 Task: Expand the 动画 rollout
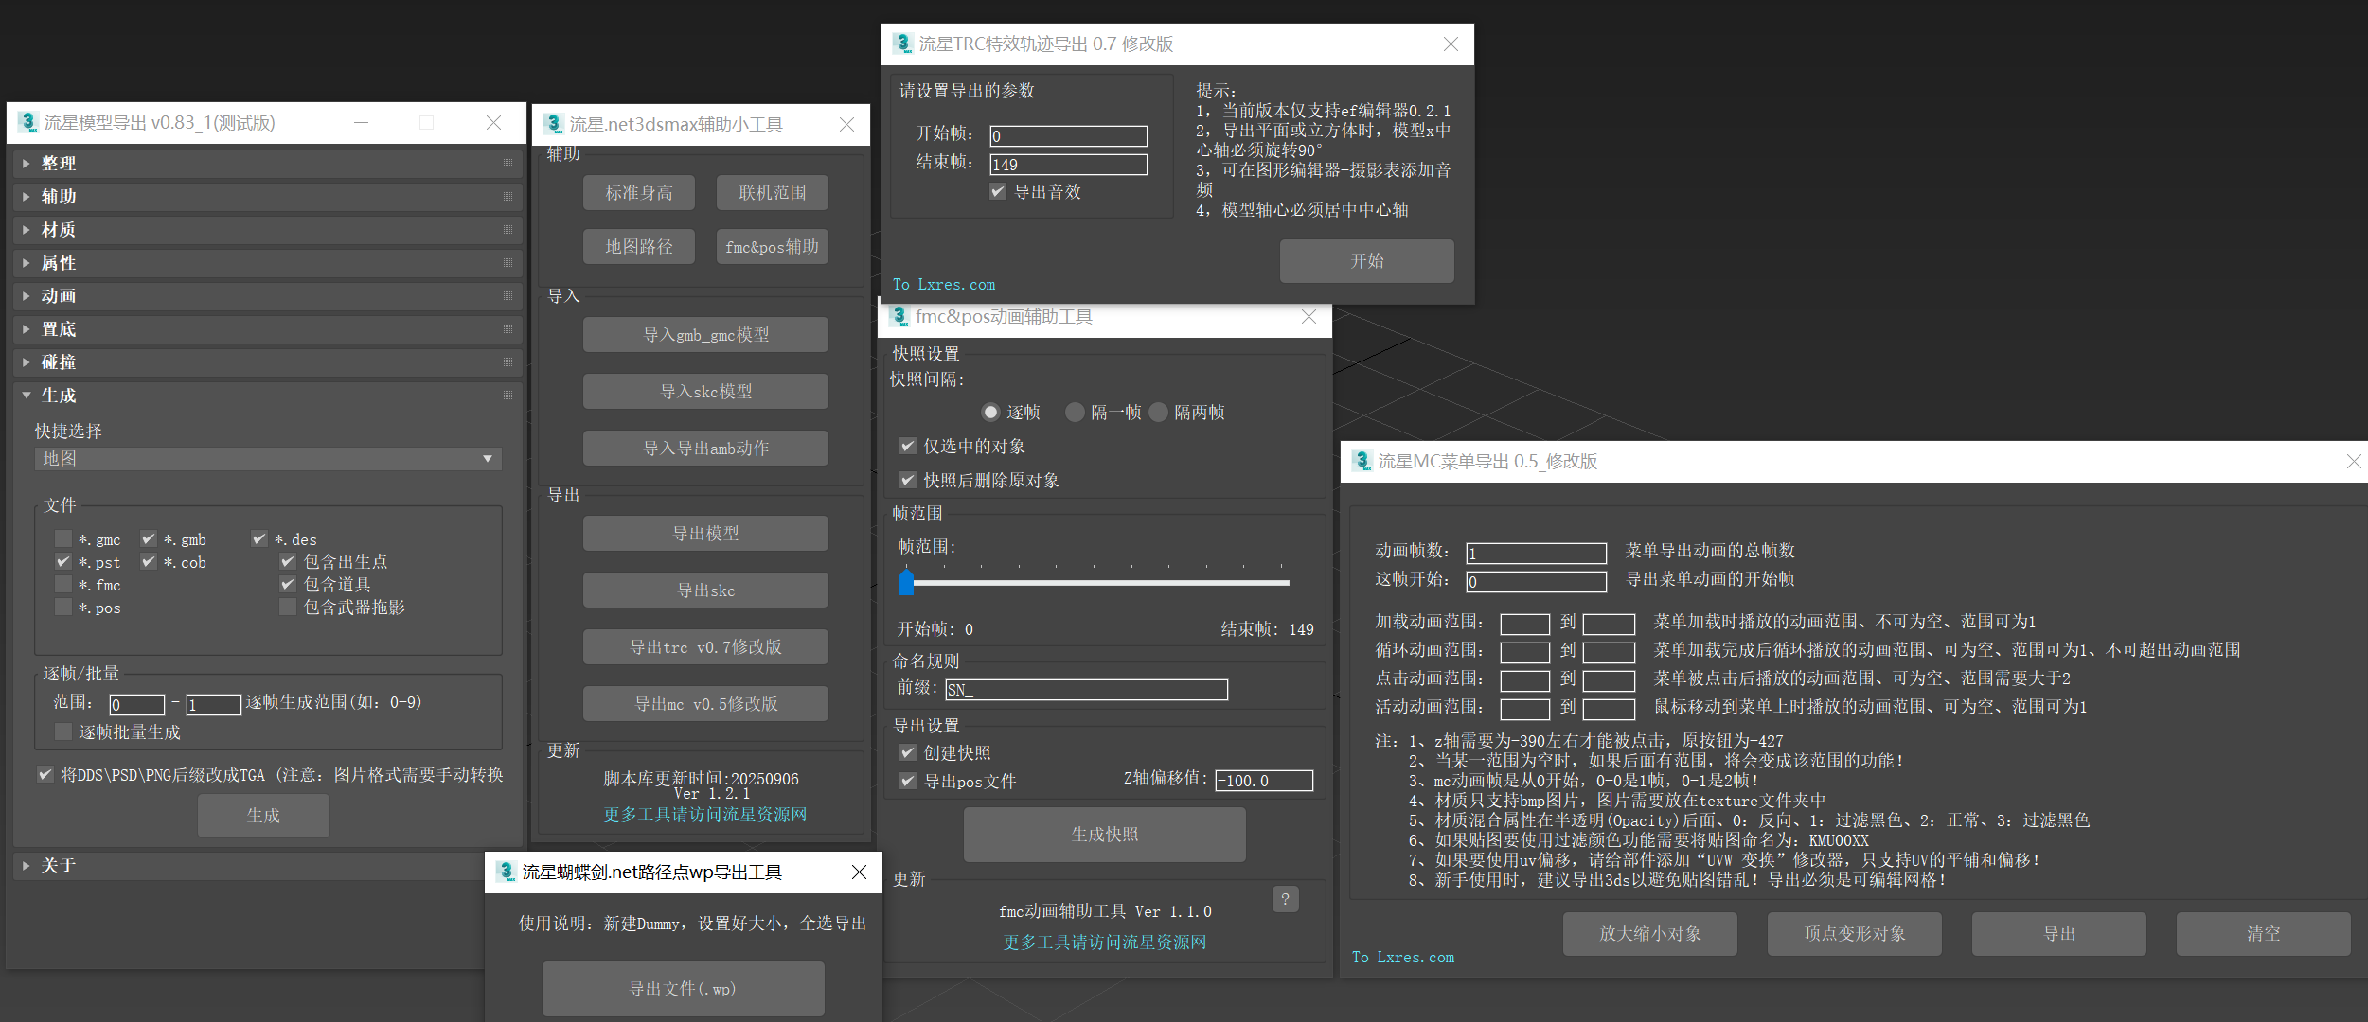tap(59, 296)
